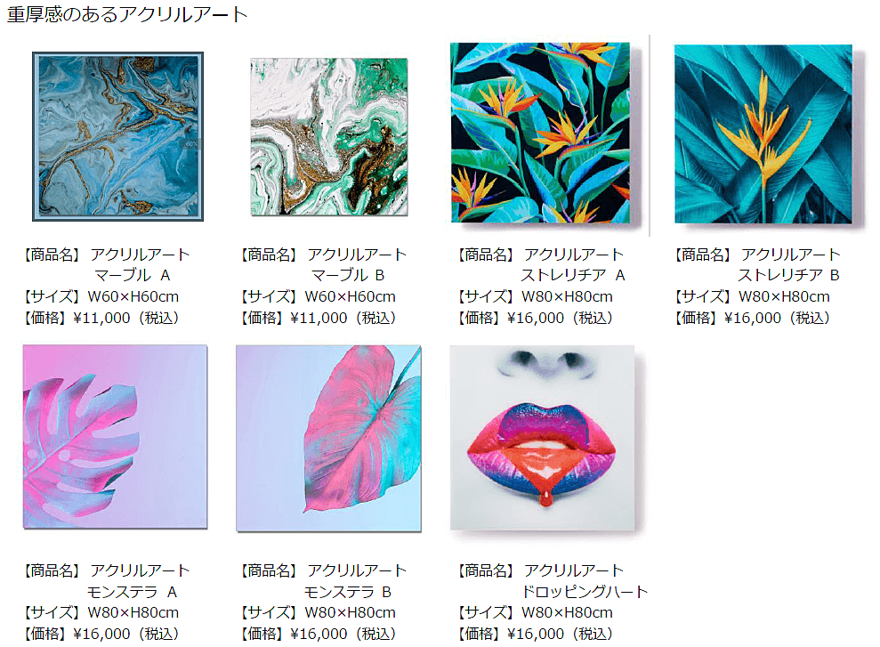Click the マーブル A product name text
The width and height of the screenshot is (880, 647).
point(133,275)
